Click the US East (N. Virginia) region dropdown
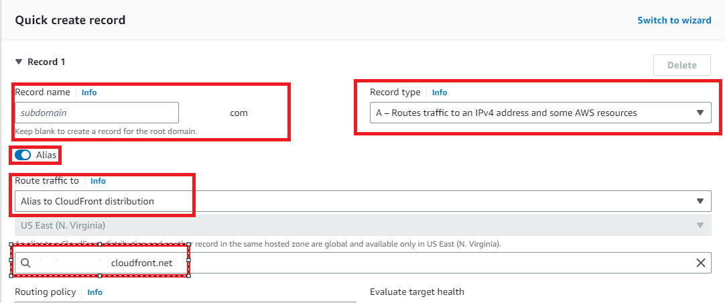 (x=363, y=226)
